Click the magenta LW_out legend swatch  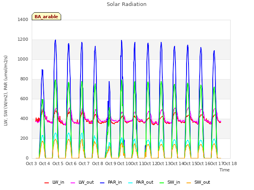(x=73, y=183)
